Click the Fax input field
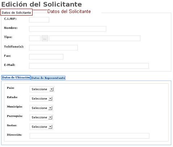 [46, 57]
